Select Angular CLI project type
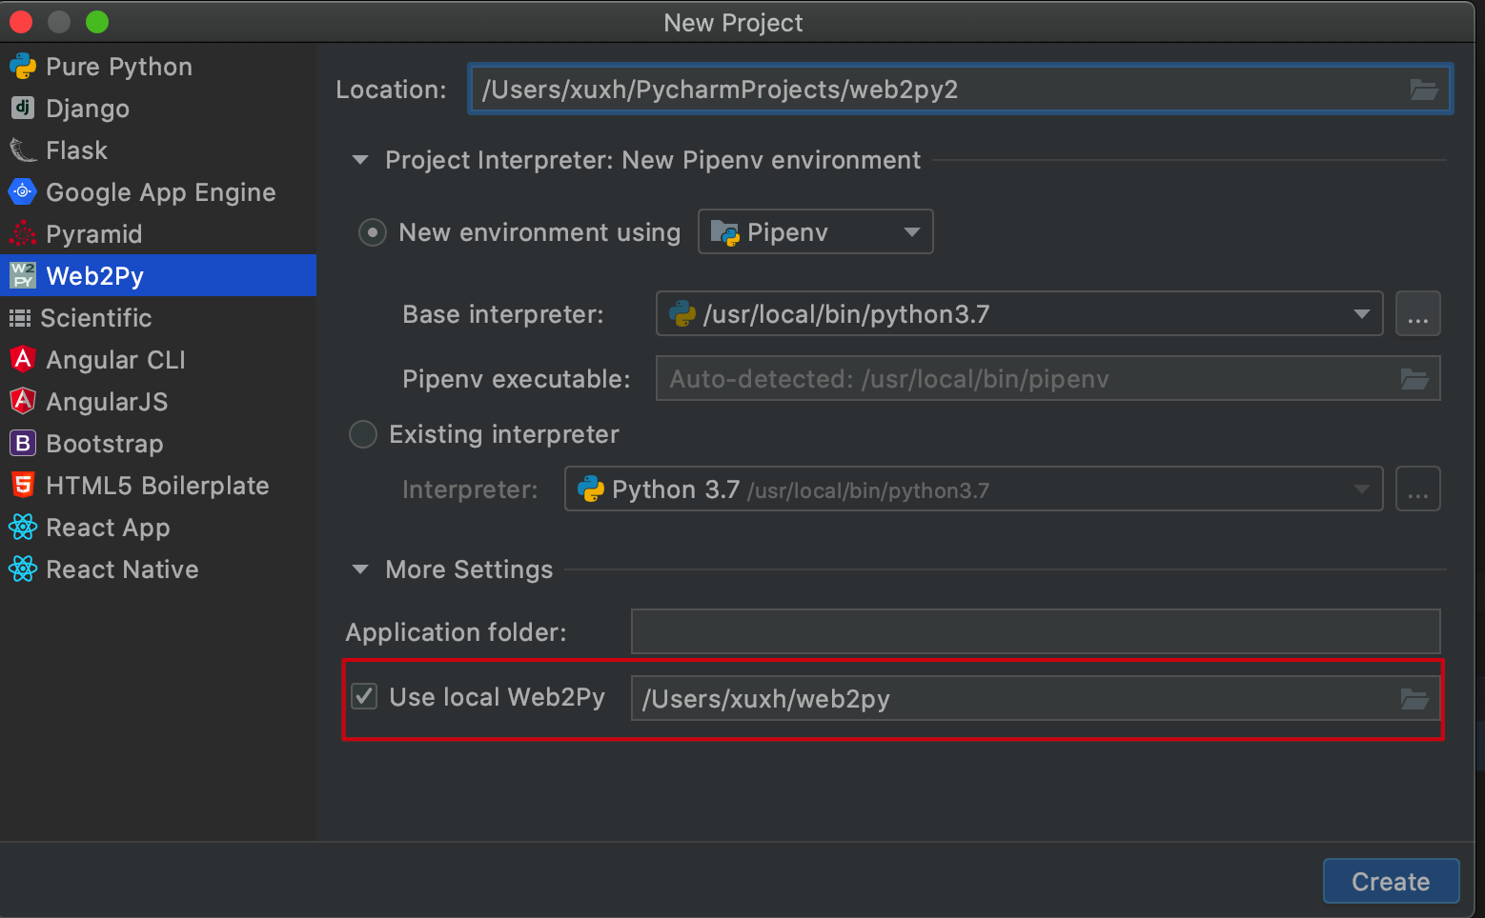 point(158,360)
